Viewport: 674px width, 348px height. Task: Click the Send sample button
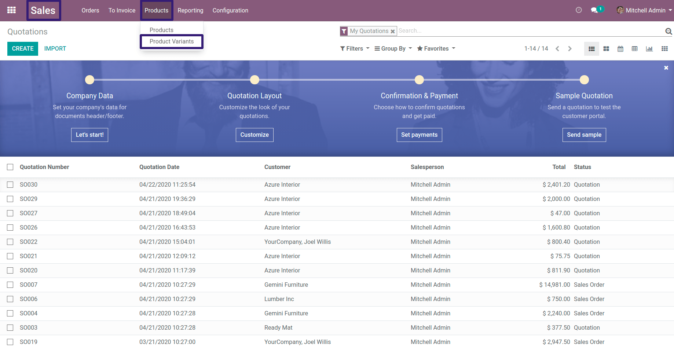point(584,135)
